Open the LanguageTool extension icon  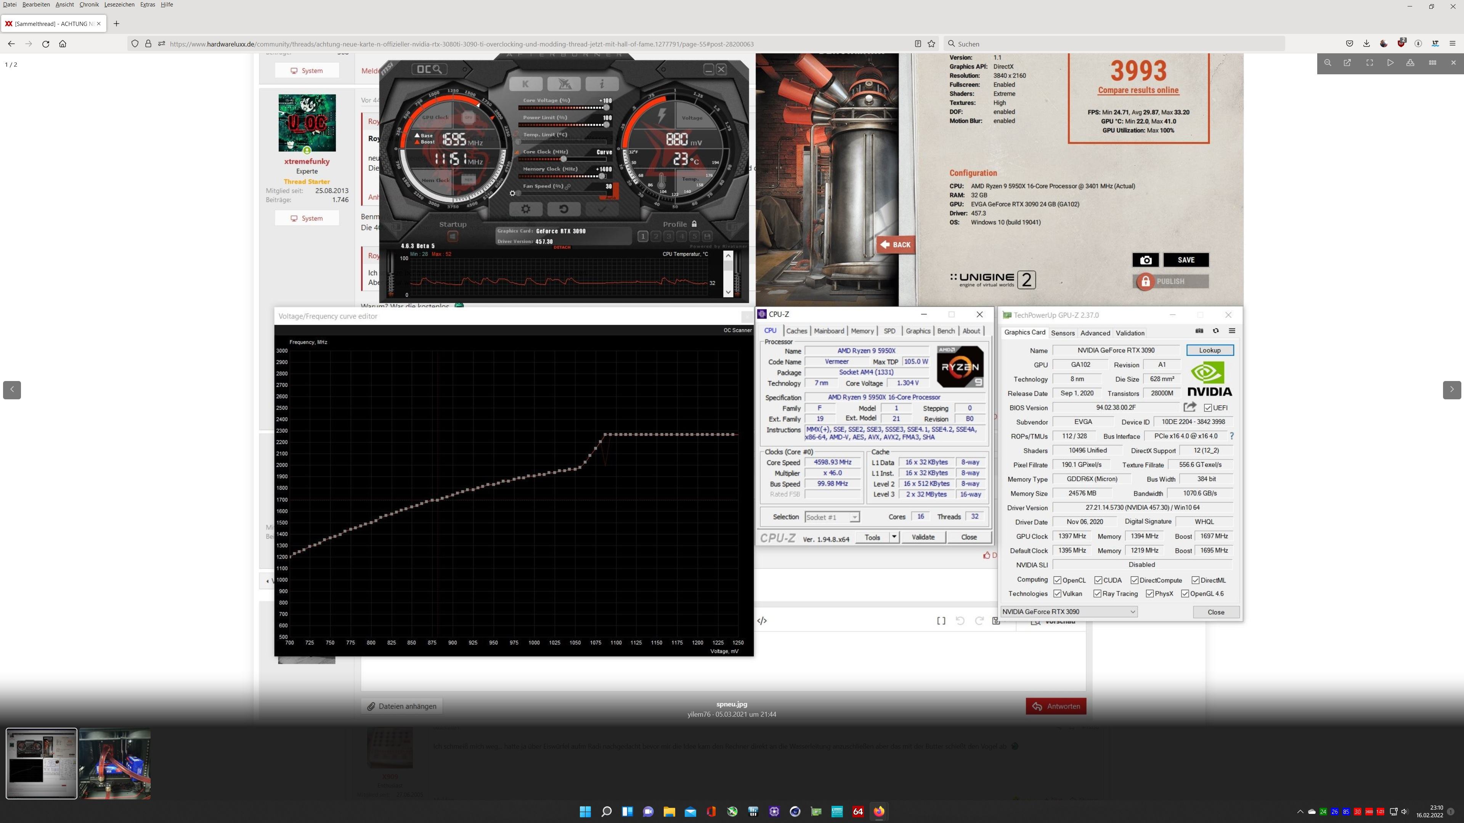pyautogui.click(x=1435, y=44)
